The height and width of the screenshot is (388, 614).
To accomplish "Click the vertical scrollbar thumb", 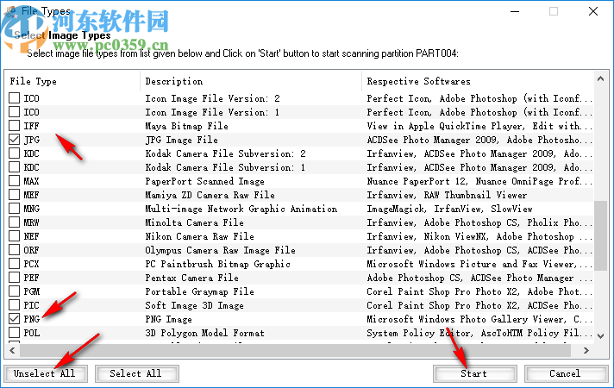I will 601,235.
